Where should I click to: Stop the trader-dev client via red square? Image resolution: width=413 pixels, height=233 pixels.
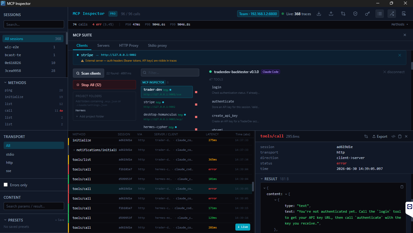[x=196, y=92]
